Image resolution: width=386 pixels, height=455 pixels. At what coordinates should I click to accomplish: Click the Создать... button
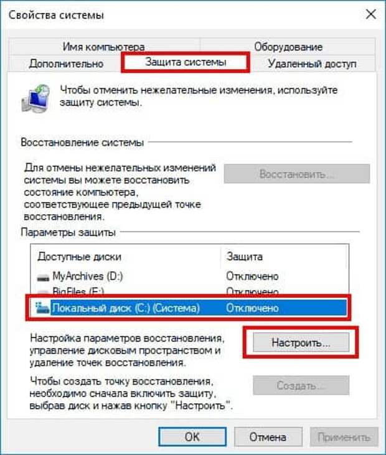301,385
